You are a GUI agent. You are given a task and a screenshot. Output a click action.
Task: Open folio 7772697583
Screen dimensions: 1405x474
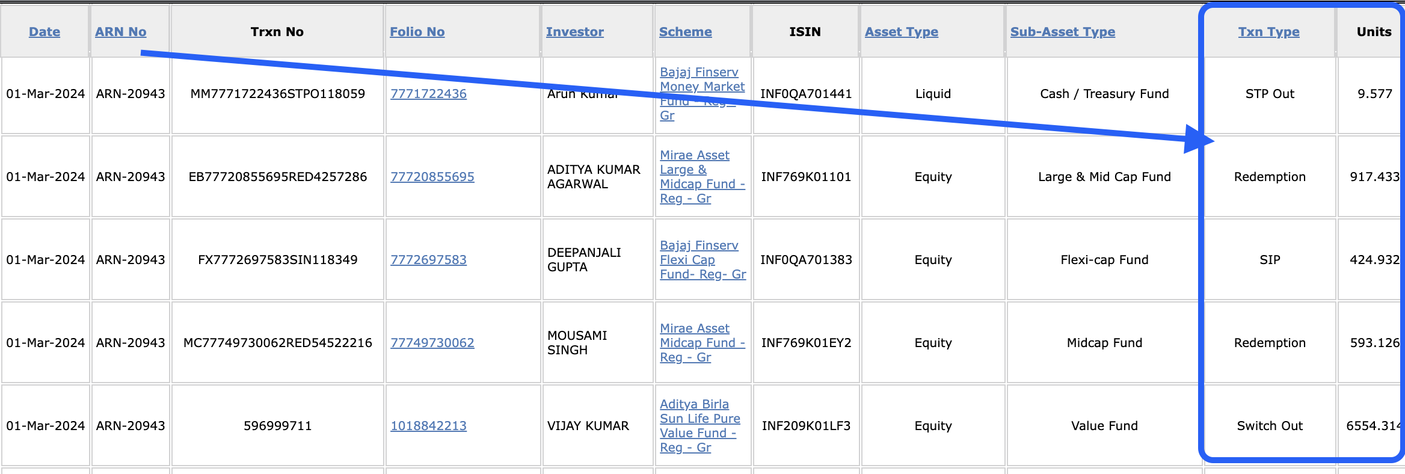[x=428, y=260]
